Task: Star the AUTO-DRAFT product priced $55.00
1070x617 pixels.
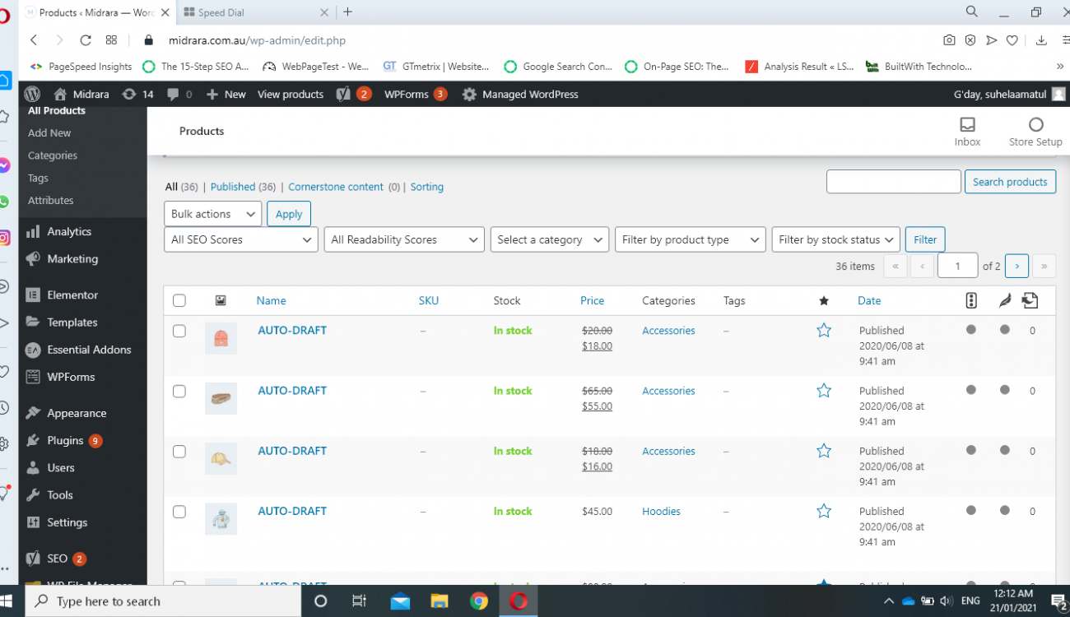Action: click(x=824, y=391)
